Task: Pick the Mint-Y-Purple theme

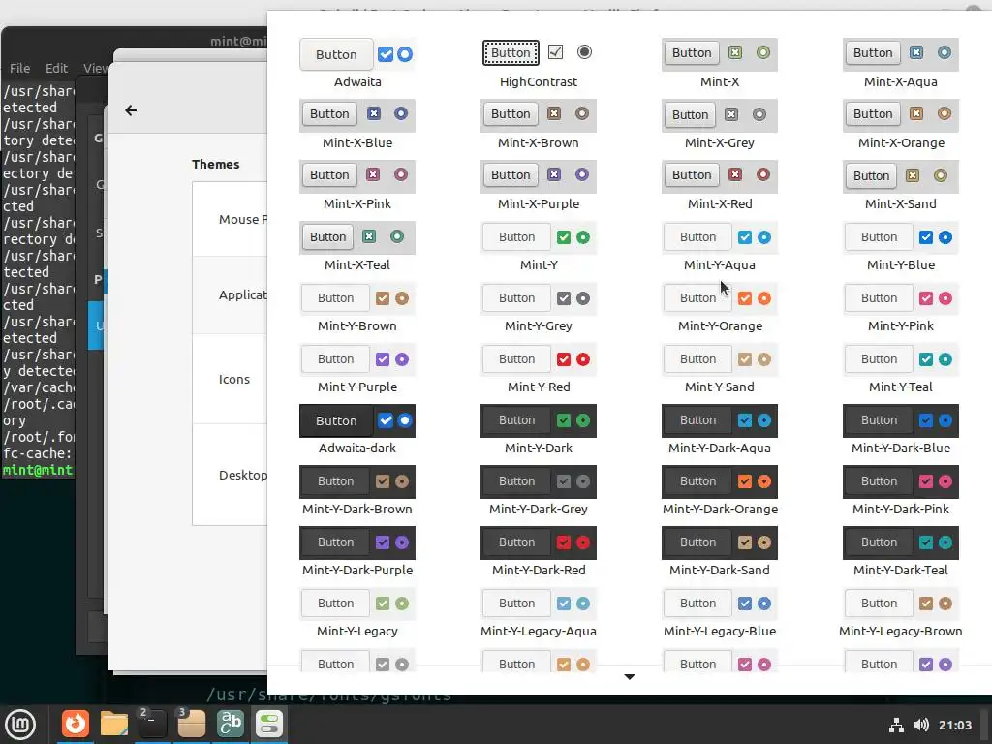Action: click(357, 369)
